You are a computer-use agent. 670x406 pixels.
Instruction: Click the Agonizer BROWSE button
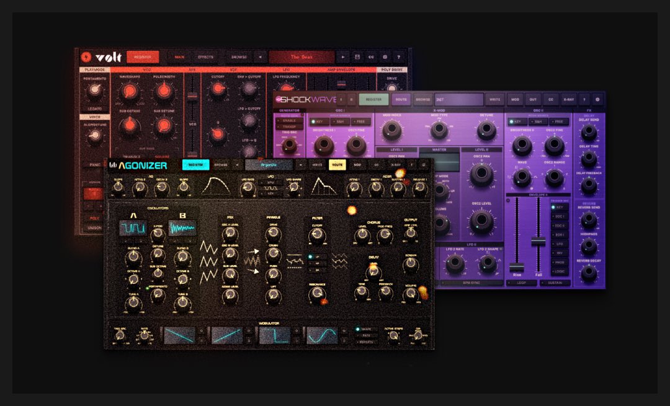221,165
